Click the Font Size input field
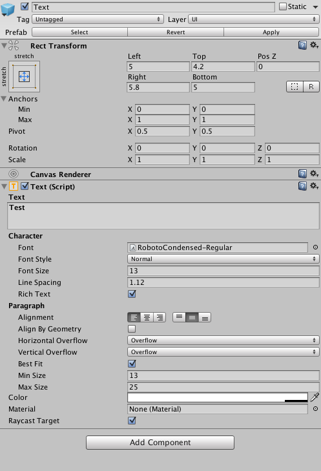The image size is (321, 471). pos(223,271)
